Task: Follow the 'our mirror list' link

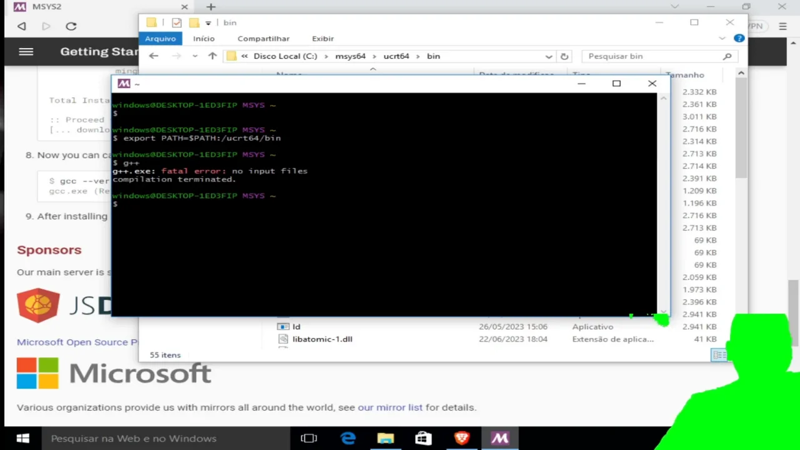Action: 390,407
